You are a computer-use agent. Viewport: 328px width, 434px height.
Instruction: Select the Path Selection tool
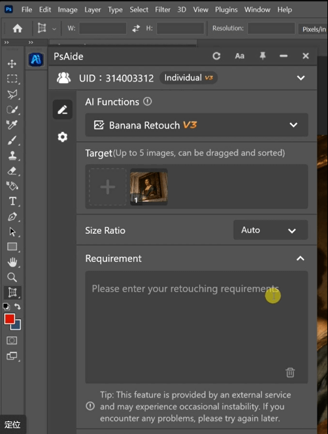click(x=12, y=231)
